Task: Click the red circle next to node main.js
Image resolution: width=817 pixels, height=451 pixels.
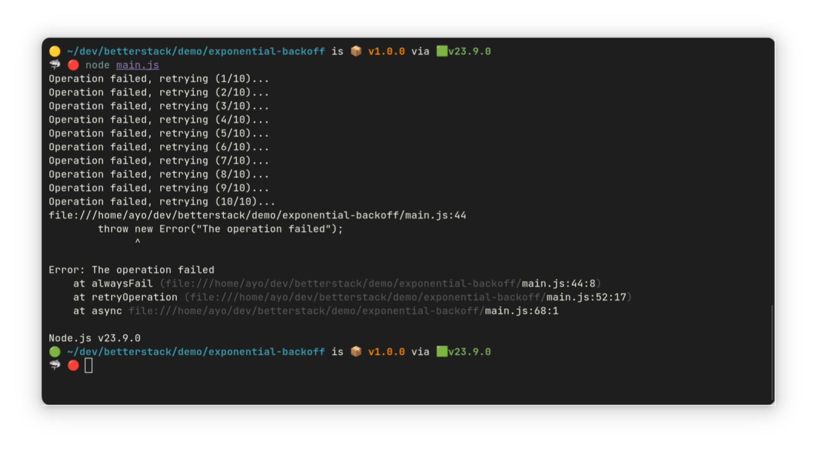Action: click(73, 65)
